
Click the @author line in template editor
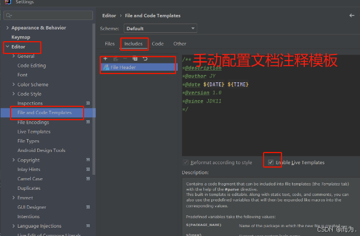(199, 76)
